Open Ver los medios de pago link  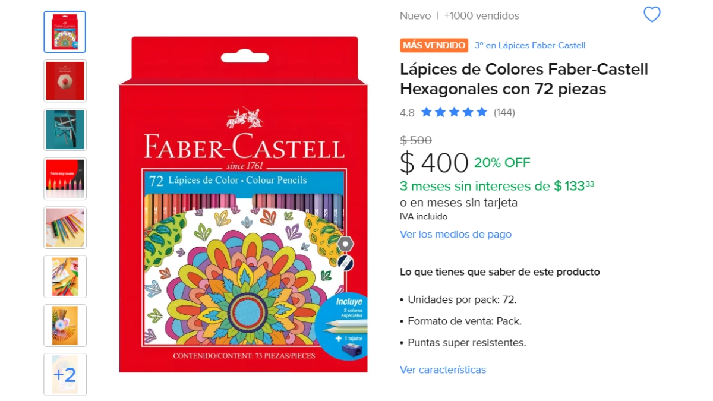point(456,234)
